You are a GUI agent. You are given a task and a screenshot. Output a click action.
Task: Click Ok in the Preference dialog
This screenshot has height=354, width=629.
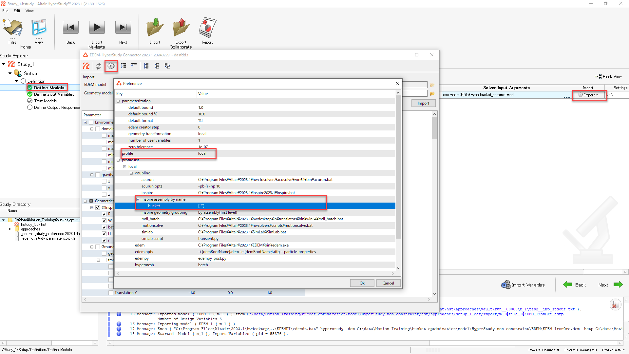point(362,283)
